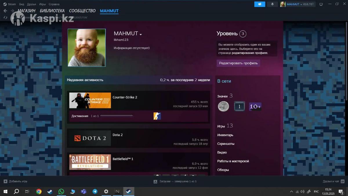This screenshot has height=196, width=348.
Task: Open Windows Settings gear in taskbar
Action: click(106, 191)
